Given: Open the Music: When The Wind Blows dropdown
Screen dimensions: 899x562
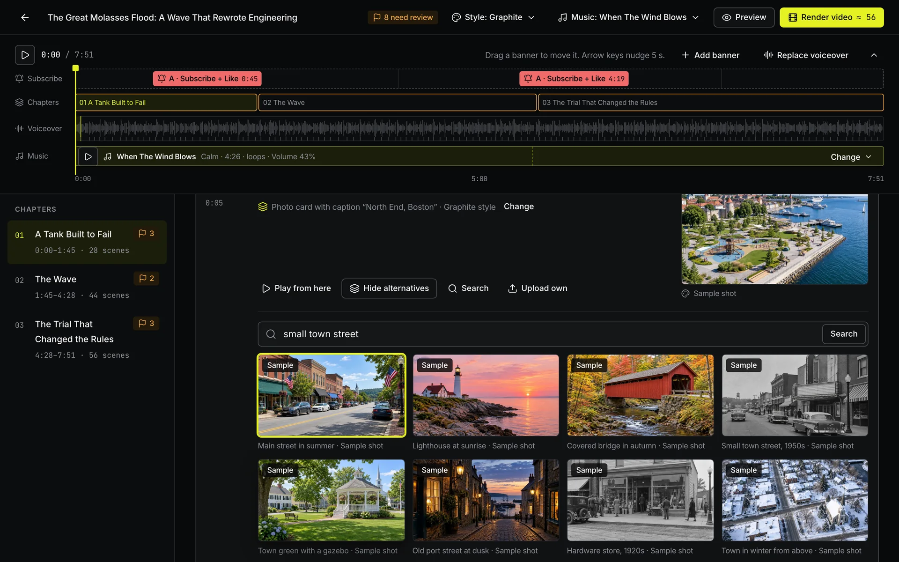Looking at the screenshot, I should click(628, 17).
